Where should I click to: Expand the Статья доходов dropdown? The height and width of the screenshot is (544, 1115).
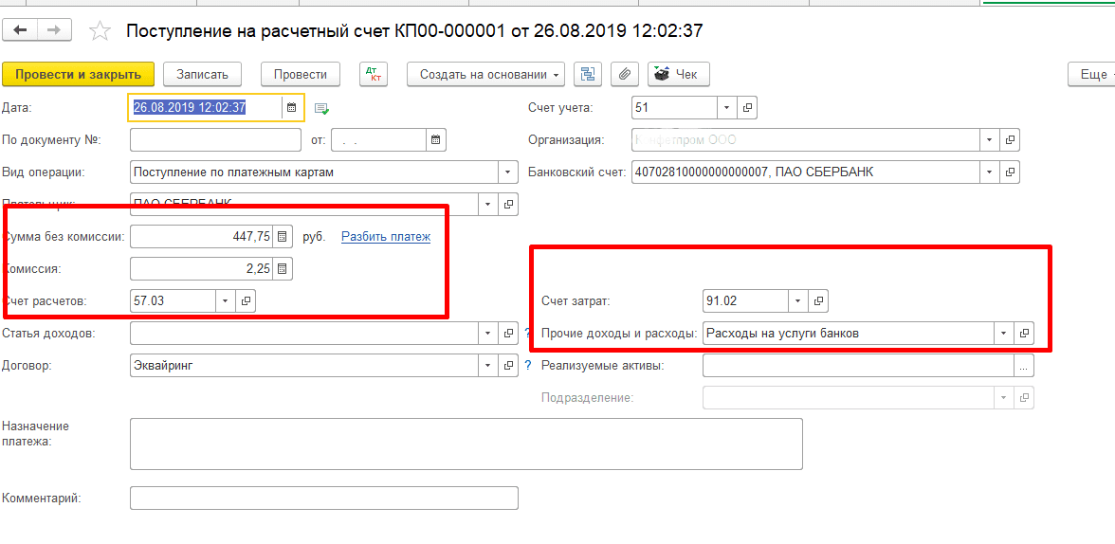coord(487,333)
